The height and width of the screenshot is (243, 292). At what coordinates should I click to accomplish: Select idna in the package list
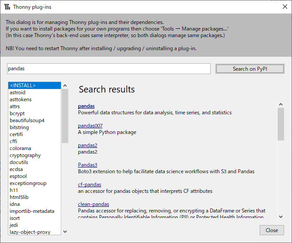(35, 204)
